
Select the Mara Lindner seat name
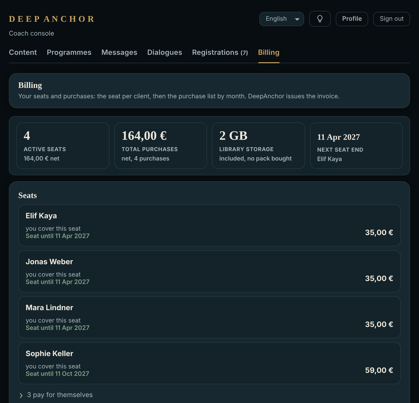(49, 308)
